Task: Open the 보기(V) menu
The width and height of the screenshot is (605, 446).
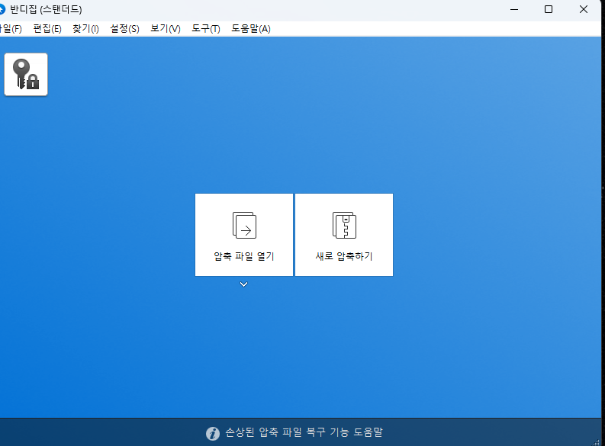Action: [x=165, y=29]
